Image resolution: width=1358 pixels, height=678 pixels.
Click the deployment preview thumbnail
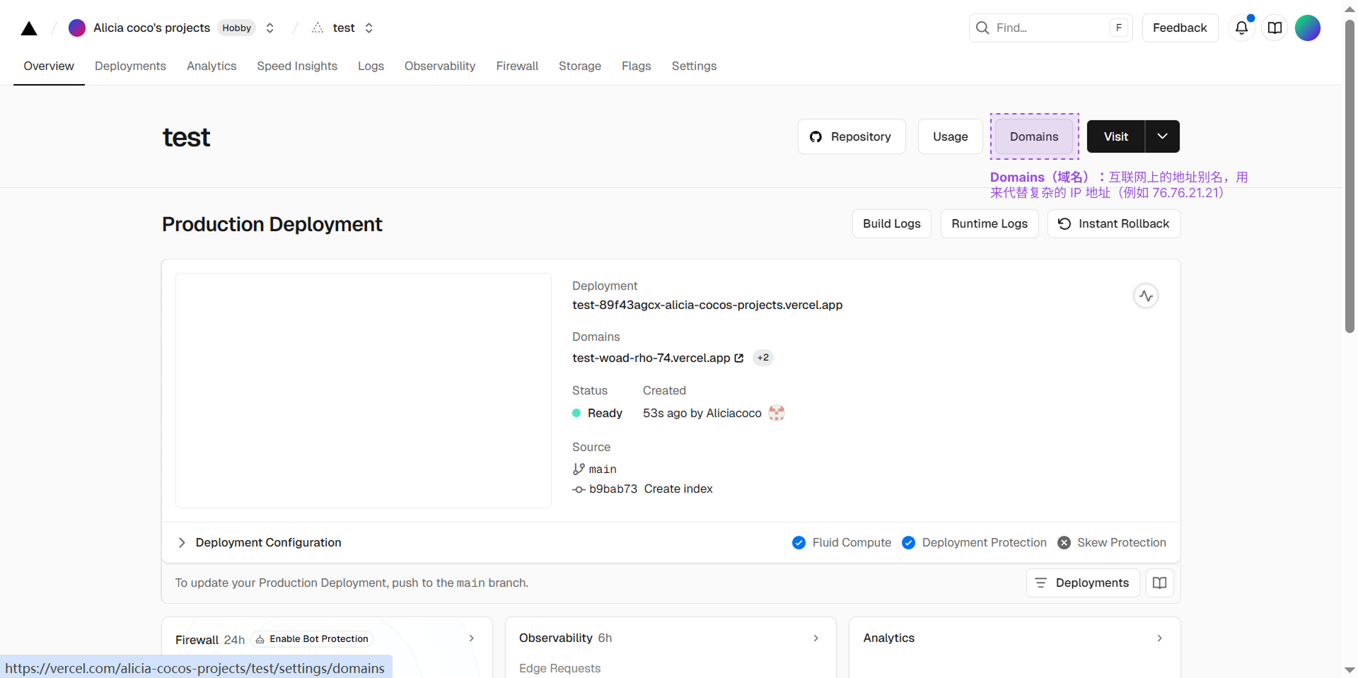[x=364, y=390]
